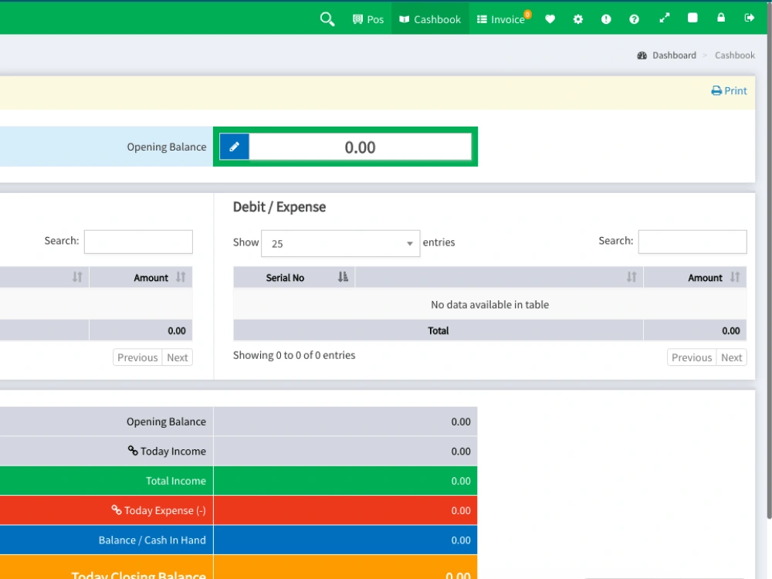This screenshot has width=772, height=579.
Task: Sort by the unlabeled middle column in Debit table
Action: (499, 277)
